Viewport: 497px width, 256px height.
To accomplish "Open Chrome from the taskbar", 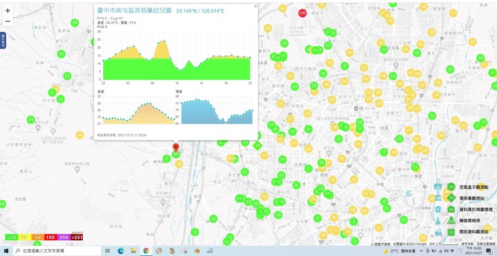I will tap(146, 251).
